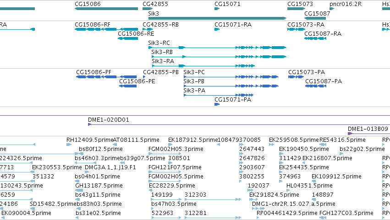390x220 pixels.
Task: Select the DME1-020D01 clone label
Action: click(109, 120)
